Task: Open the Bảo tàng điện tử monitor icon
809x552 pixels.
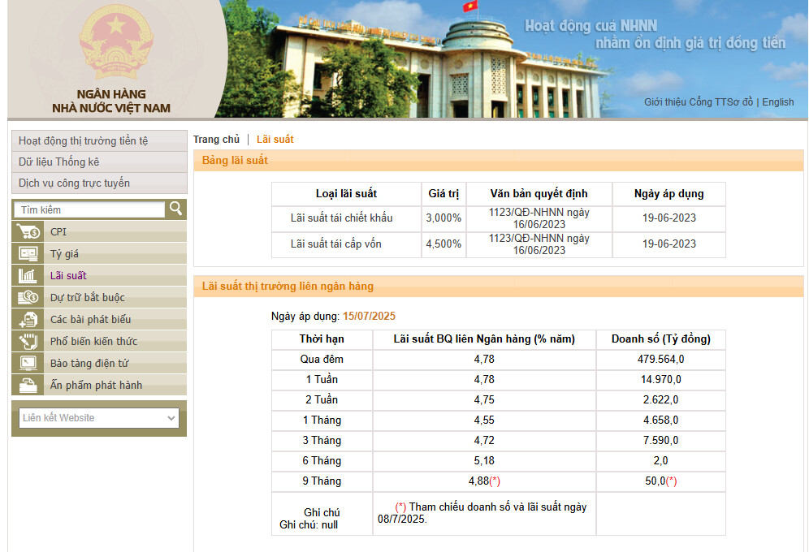Action: click(x=28, y=364)
